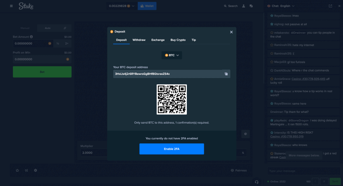The image size is (343, 186).
Task: Open the Fairness link
Action: click(239, 170)
